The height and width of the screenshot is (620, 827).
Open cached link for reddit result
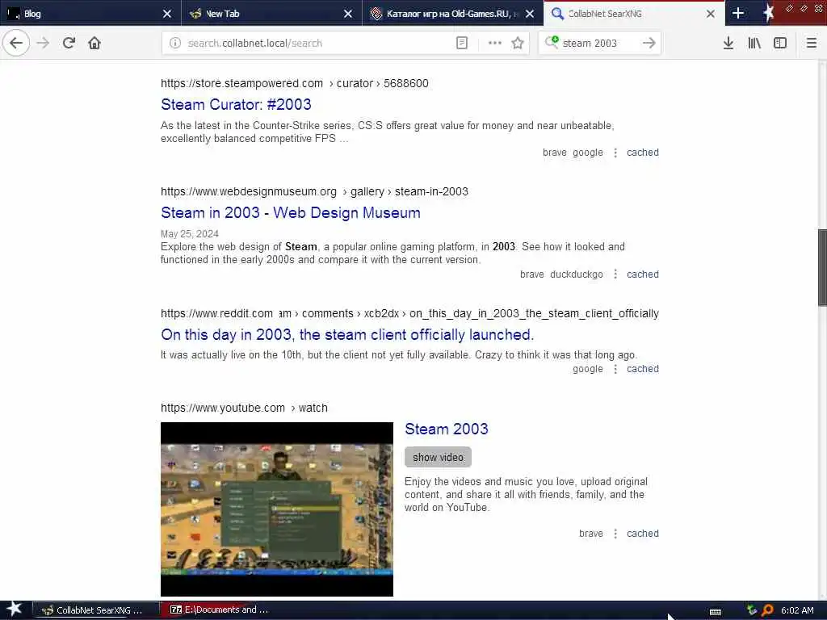[x=642, y=368]
